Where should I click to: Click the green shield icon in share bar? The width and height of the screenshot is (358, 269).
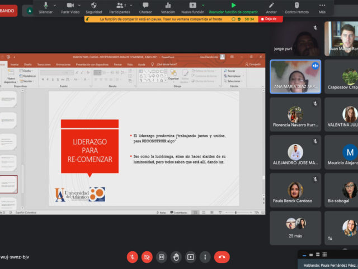(x=239, y=19)
